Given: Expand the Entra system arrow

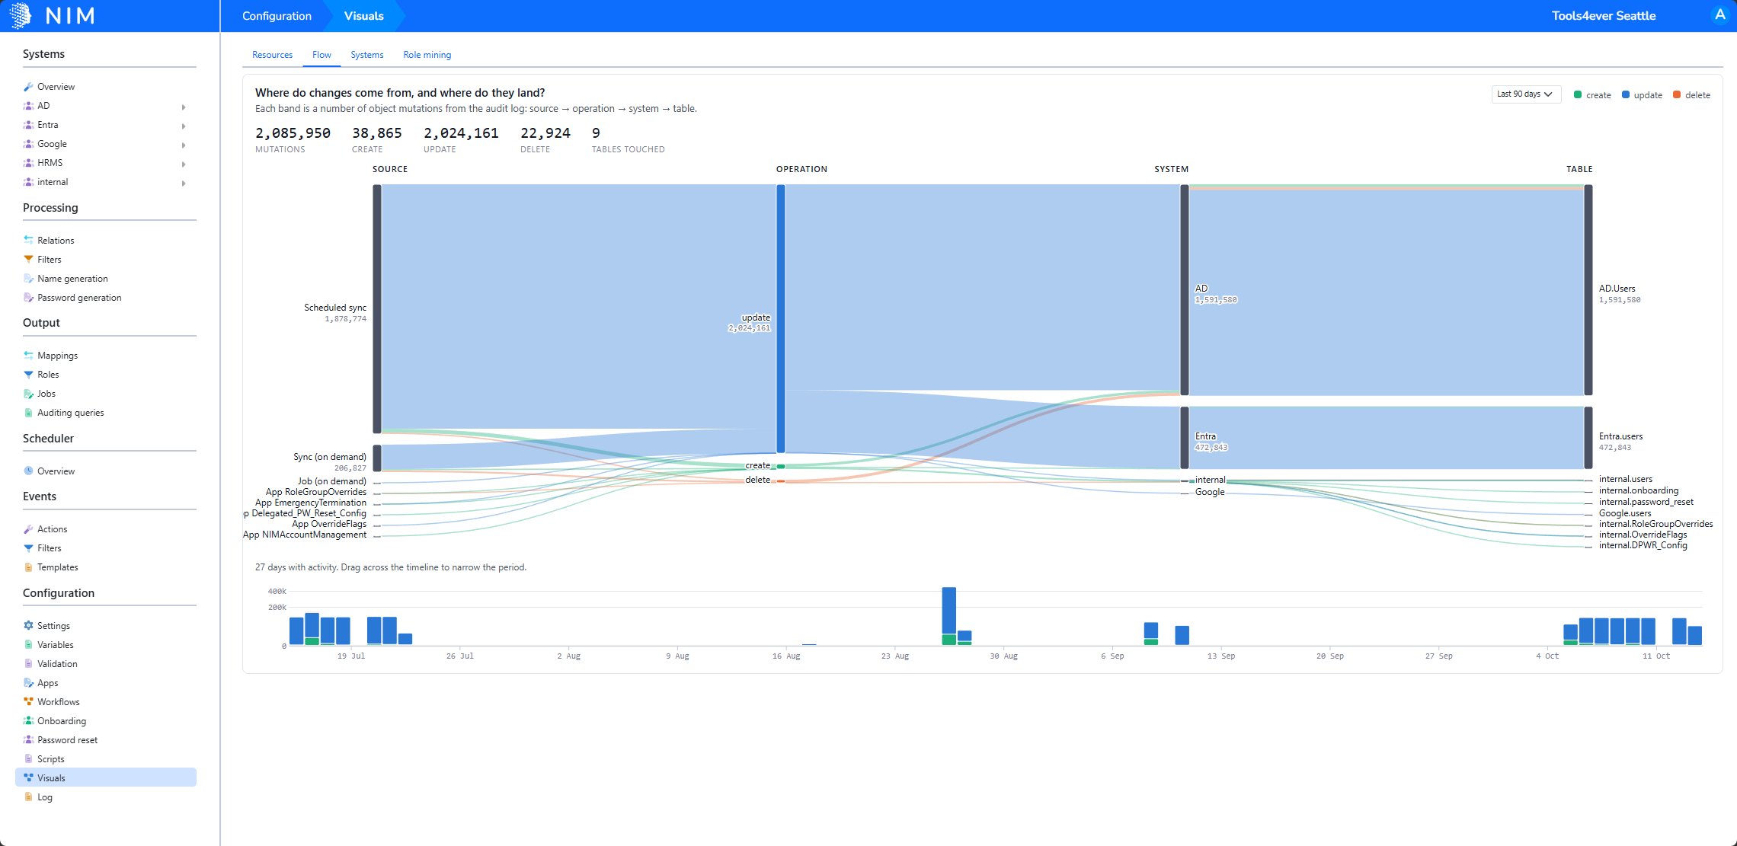Looking at the screenshot, I should click(x=184, y=126).
